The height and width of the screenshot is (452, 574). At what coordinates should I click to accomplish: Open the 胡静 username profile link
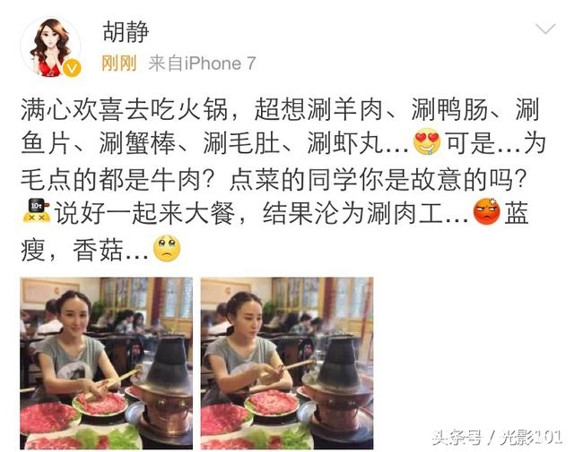[x=126, y=32]
